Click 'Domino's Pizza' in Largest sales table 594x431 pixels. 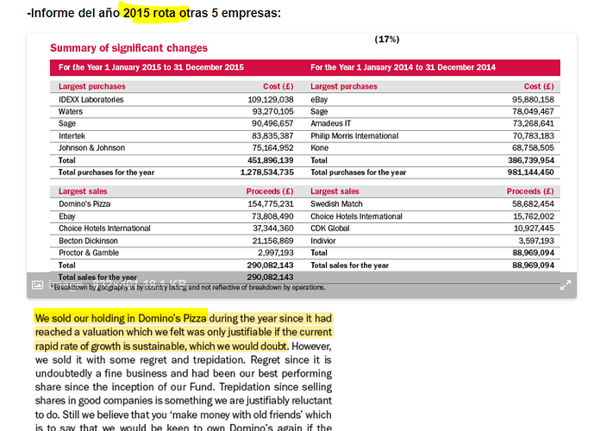84,203
